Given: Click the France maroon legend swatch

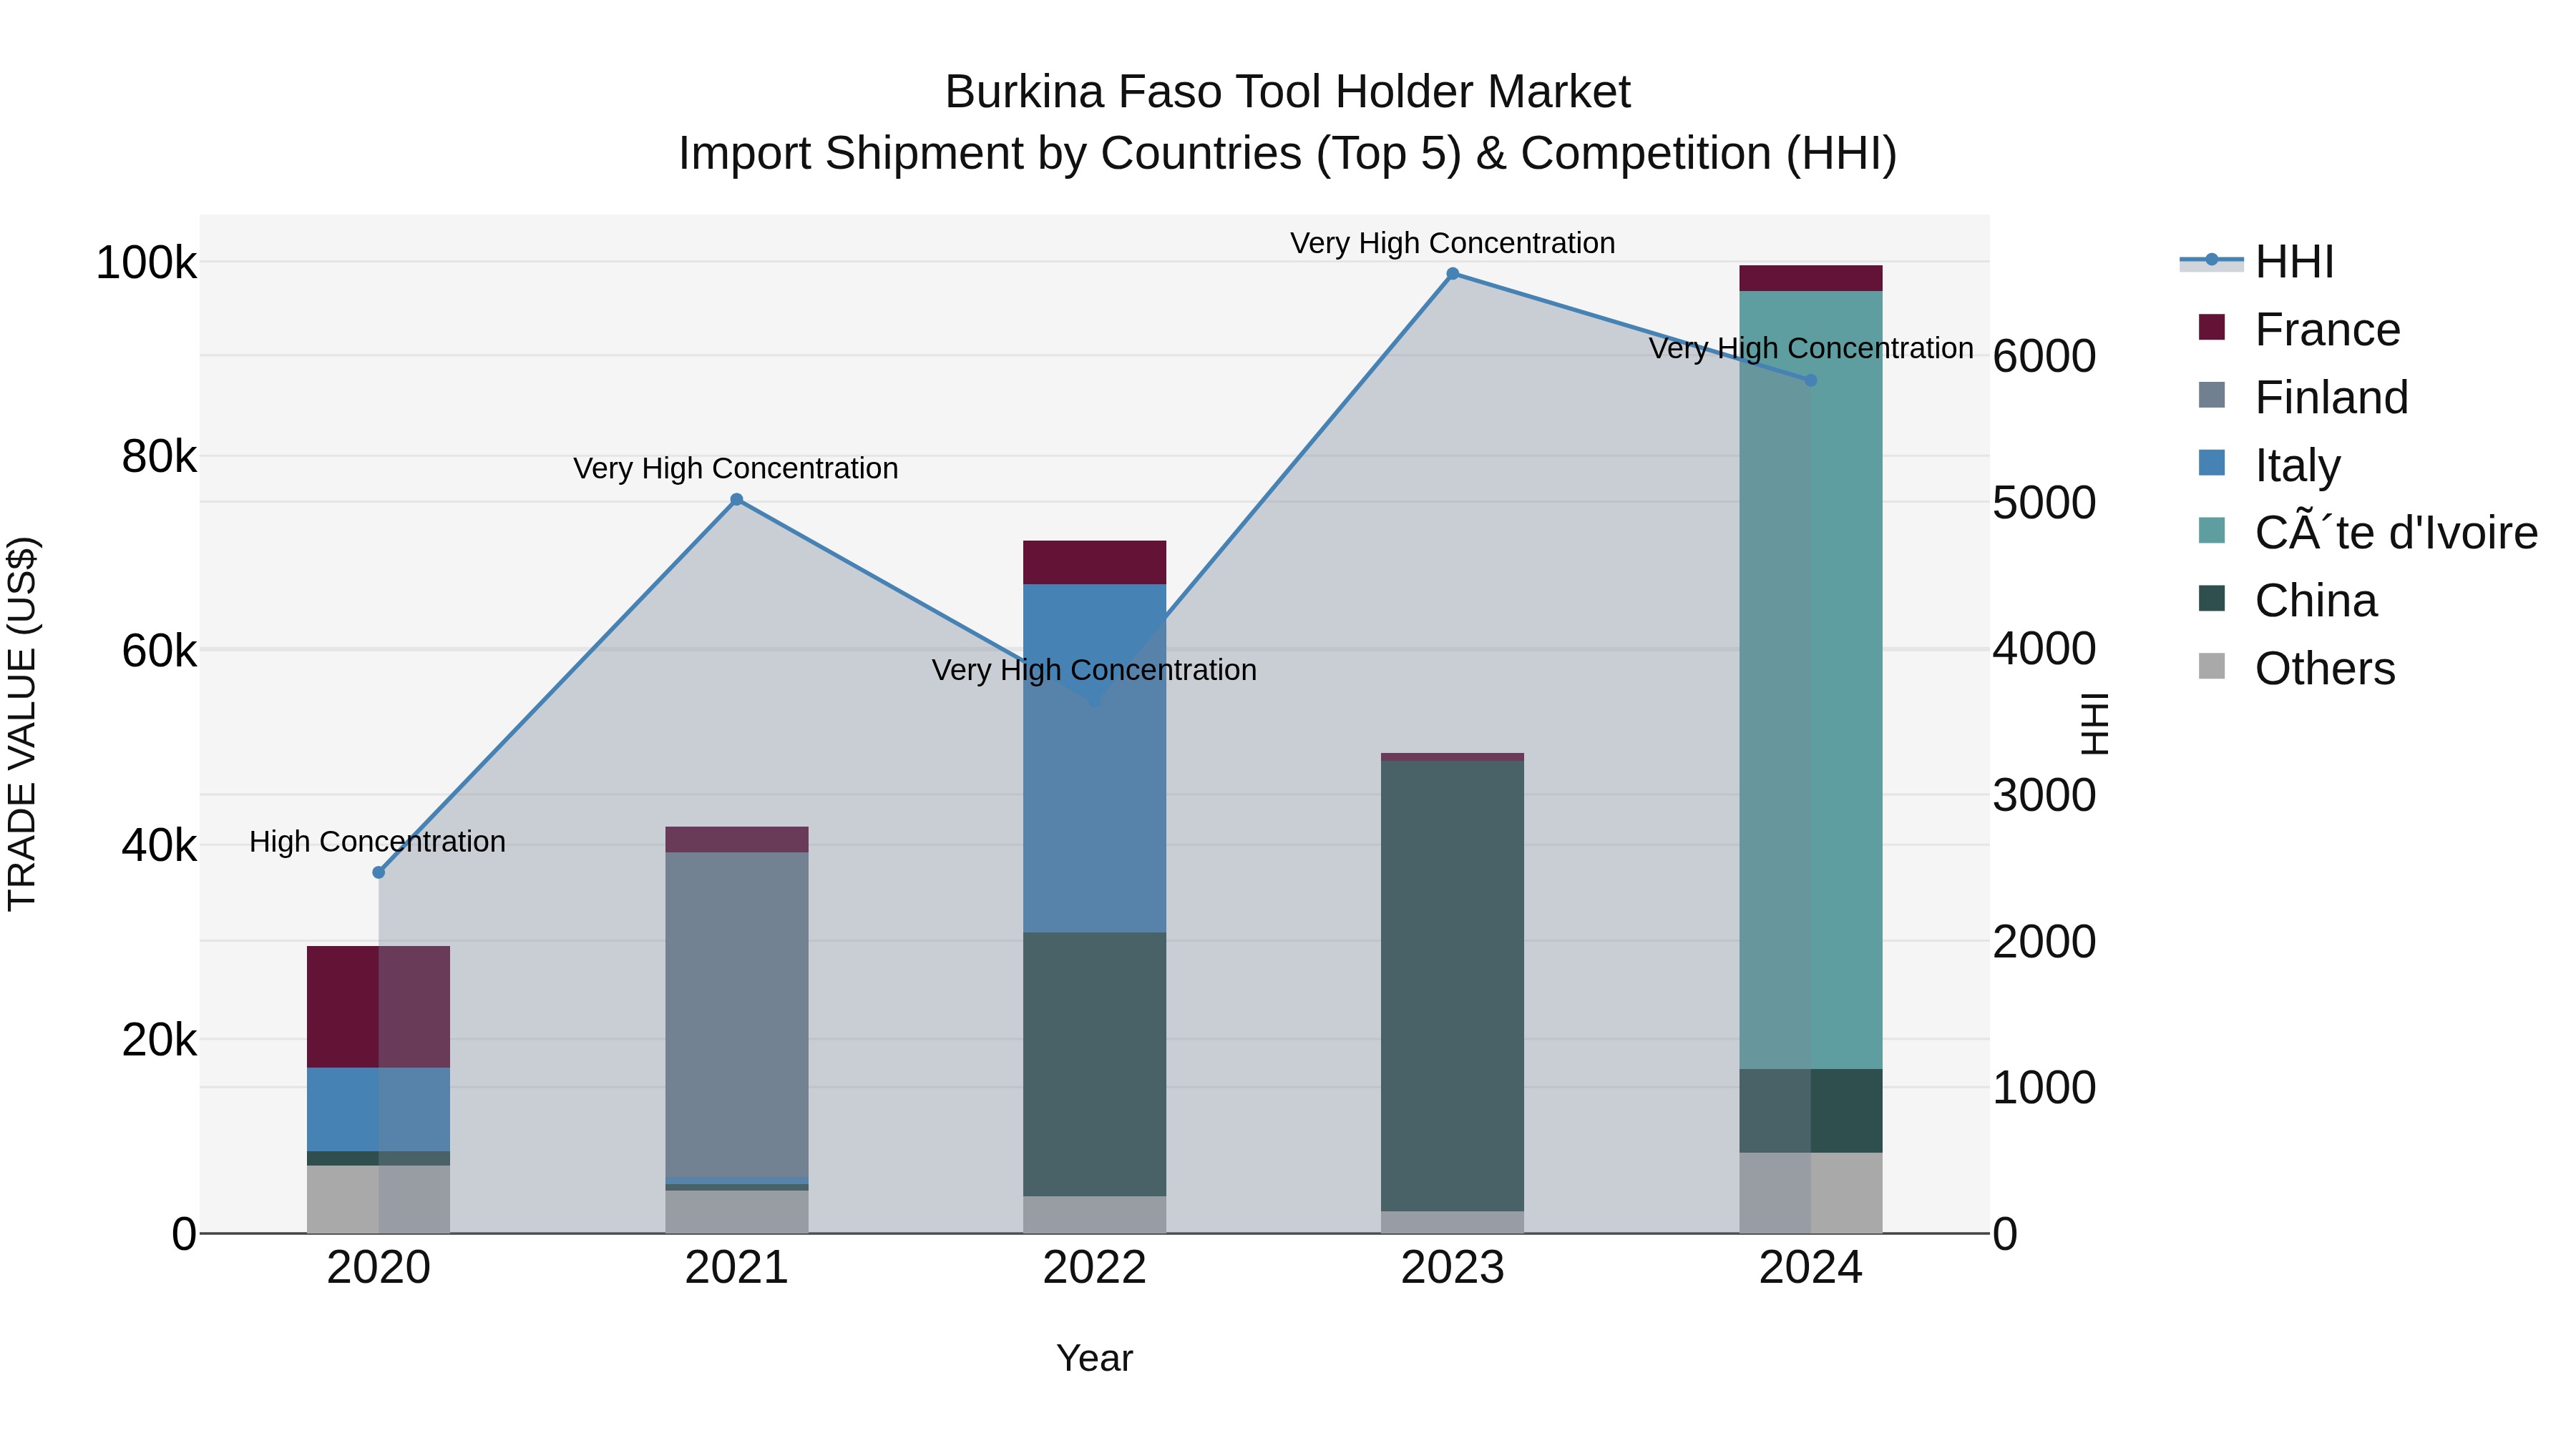Looking at the screenshot, I should click(x=2212, y=327).
